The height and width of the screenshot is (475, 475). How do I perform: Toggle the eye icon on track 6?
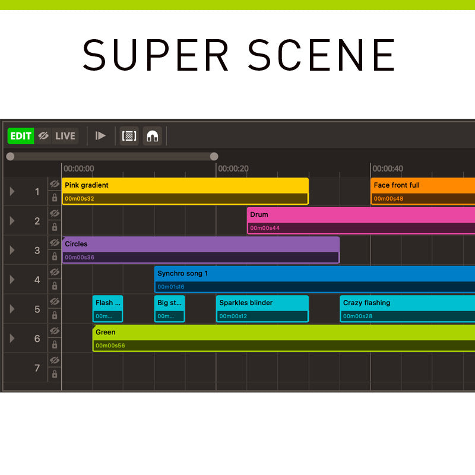[55, 331]
